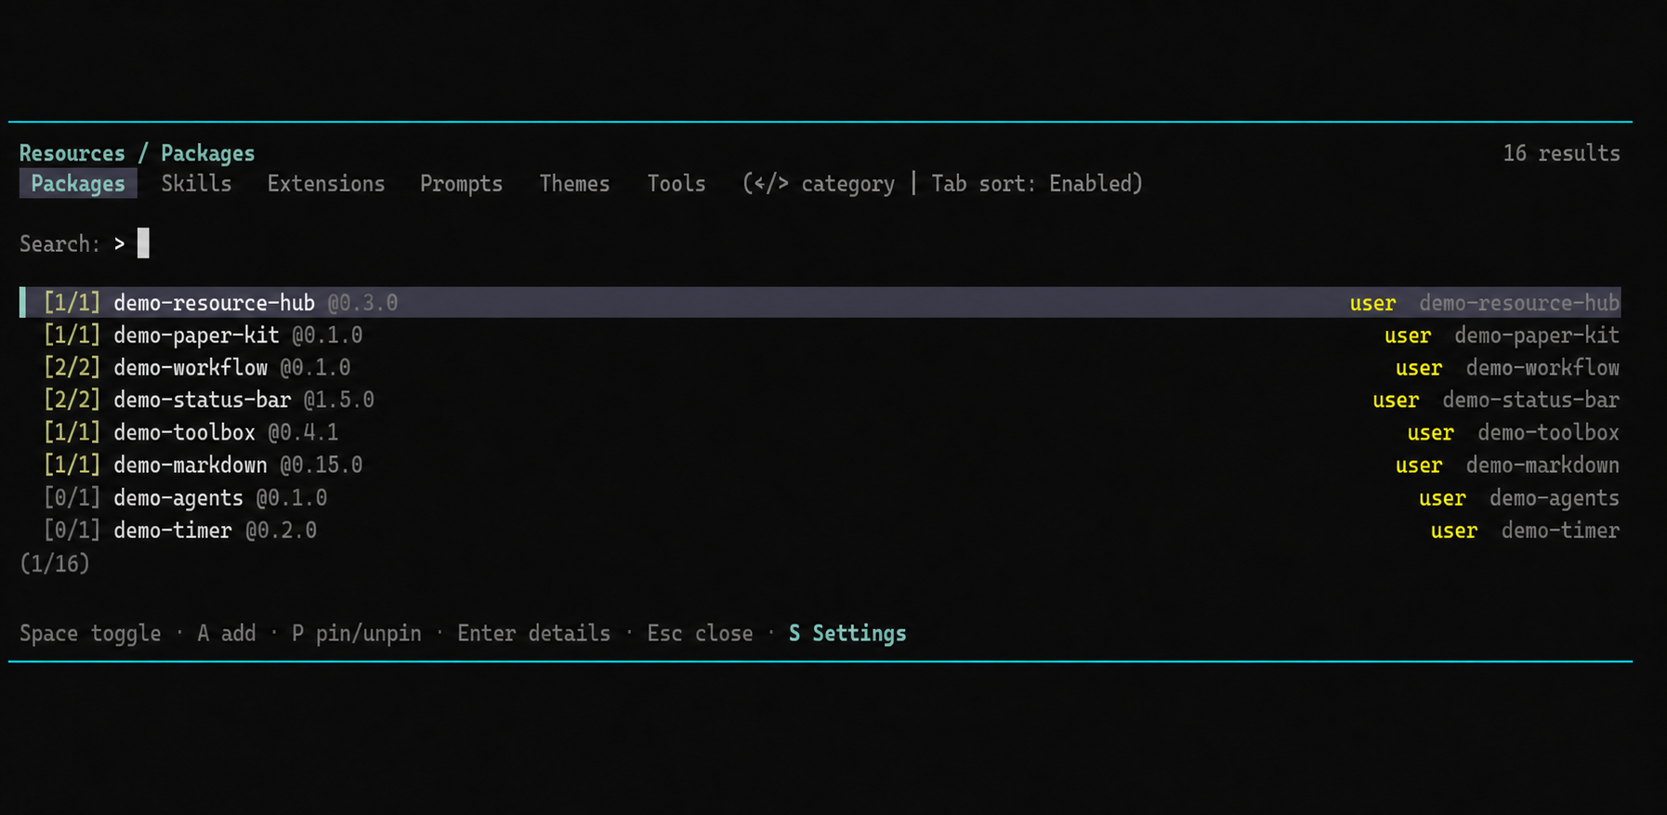Select the demo-paper-kit package name
Screen dimensions: 1667x815
click(196, 335)
